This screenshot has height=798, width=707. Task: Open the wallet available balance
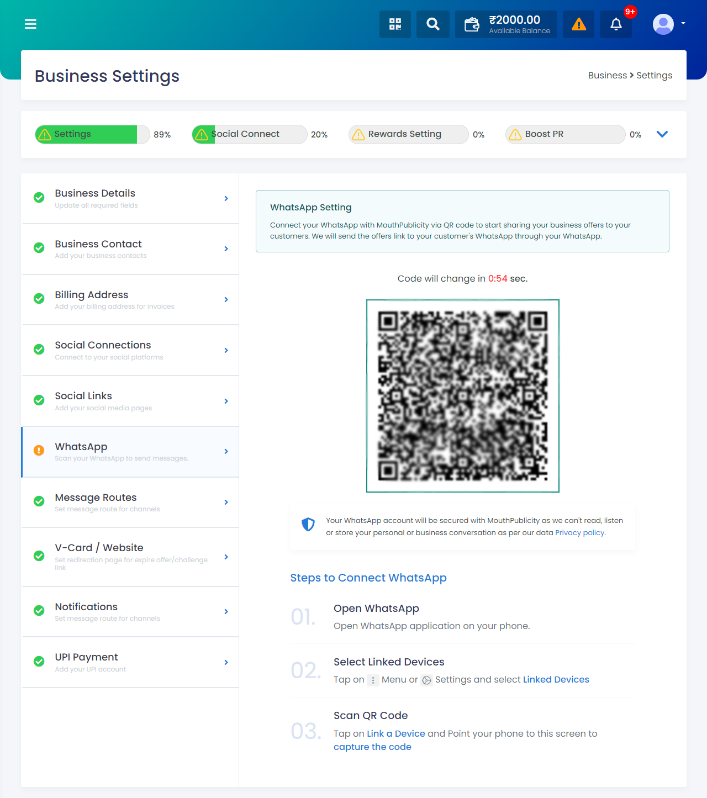click(x=506, y=24)
